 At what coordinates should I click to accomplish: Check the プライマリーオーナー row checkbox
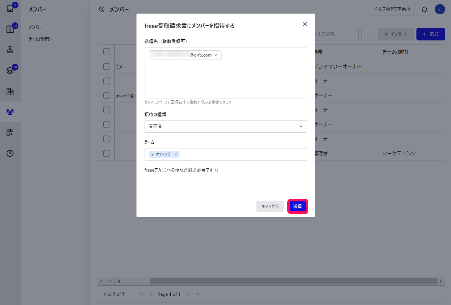[107, 67]
